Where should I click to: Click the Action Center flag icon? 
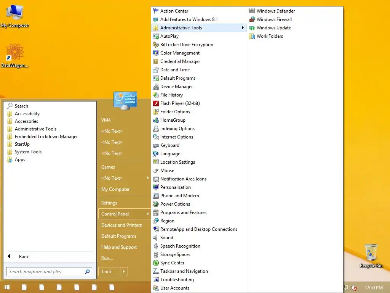pos(156,11)
